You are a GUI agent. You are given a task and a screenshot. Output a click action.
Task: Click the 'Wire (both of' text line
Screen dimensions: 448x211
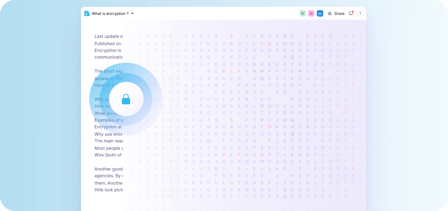coord(108,155)
